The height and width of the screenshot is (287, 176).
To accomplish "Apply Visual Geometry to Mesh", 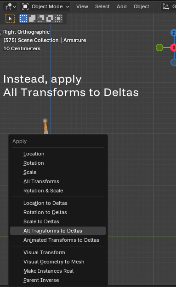I will (58, 262).
